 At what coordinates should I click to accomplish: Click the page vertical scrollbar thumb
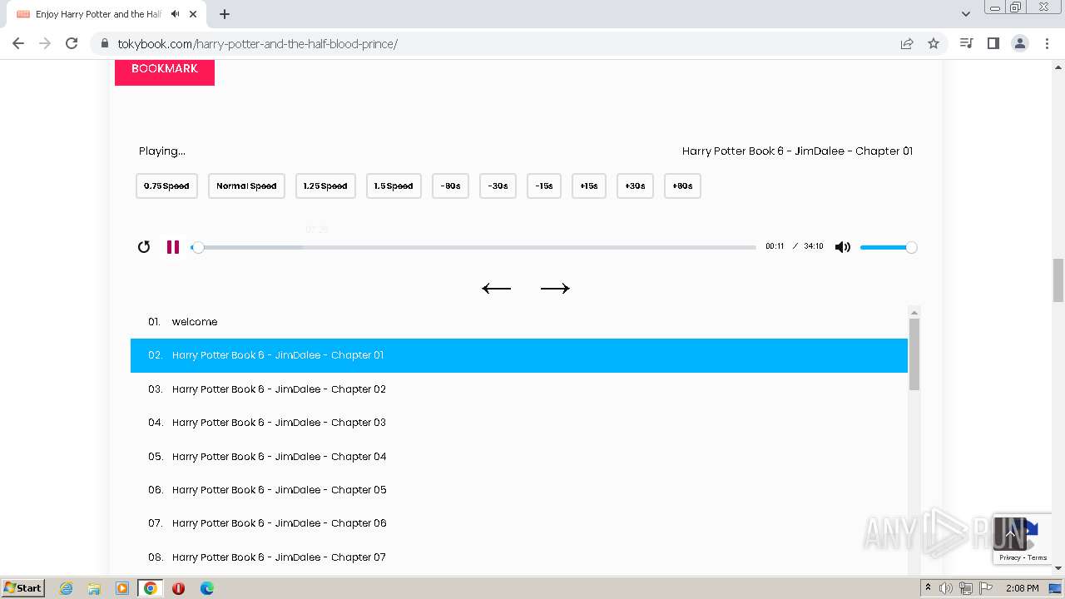(1058, 280)
